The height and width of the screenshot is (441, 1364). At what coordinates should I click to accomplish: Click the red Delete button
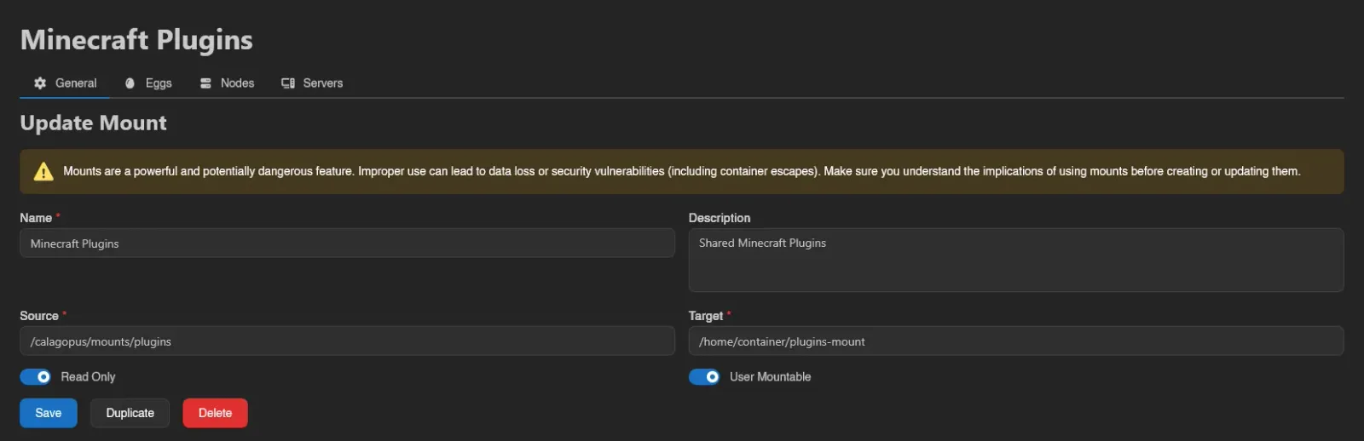coord(215,413)
